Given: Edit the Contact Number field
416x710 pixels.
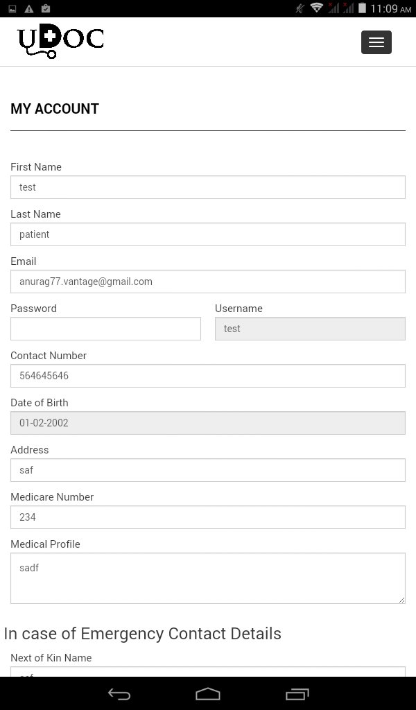Looking at the screenshot, I should (208, 375).
